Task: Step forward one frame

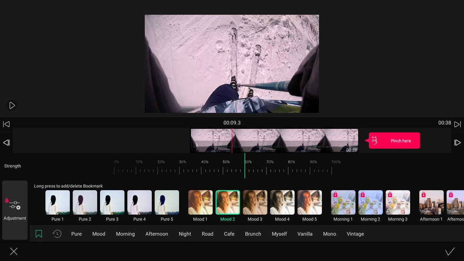Action: click(x=457, y=143)
